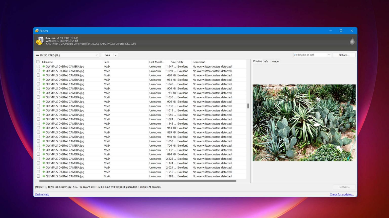Open Online Help

(x=42, y=194)
